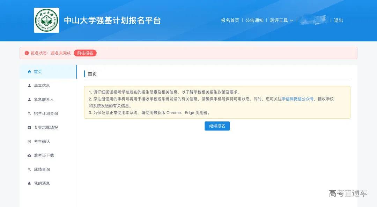Click the Sun Yat-sen University logo

(46, 20)
